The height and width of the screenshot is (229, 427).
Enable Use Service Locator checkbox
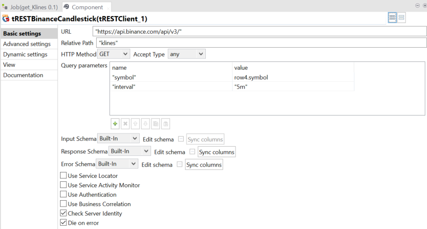pos(64,175)
